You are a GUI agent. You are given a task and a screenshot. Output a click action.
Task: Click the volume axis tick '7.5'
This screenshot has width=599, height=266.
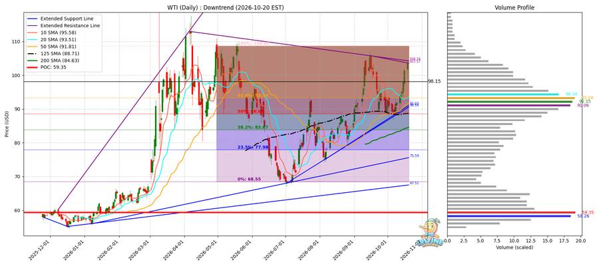point(497,241)
